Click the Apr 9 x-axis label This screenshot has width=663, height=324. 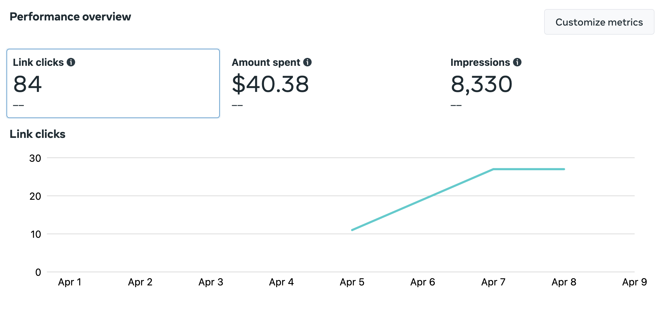pos(634,282)
